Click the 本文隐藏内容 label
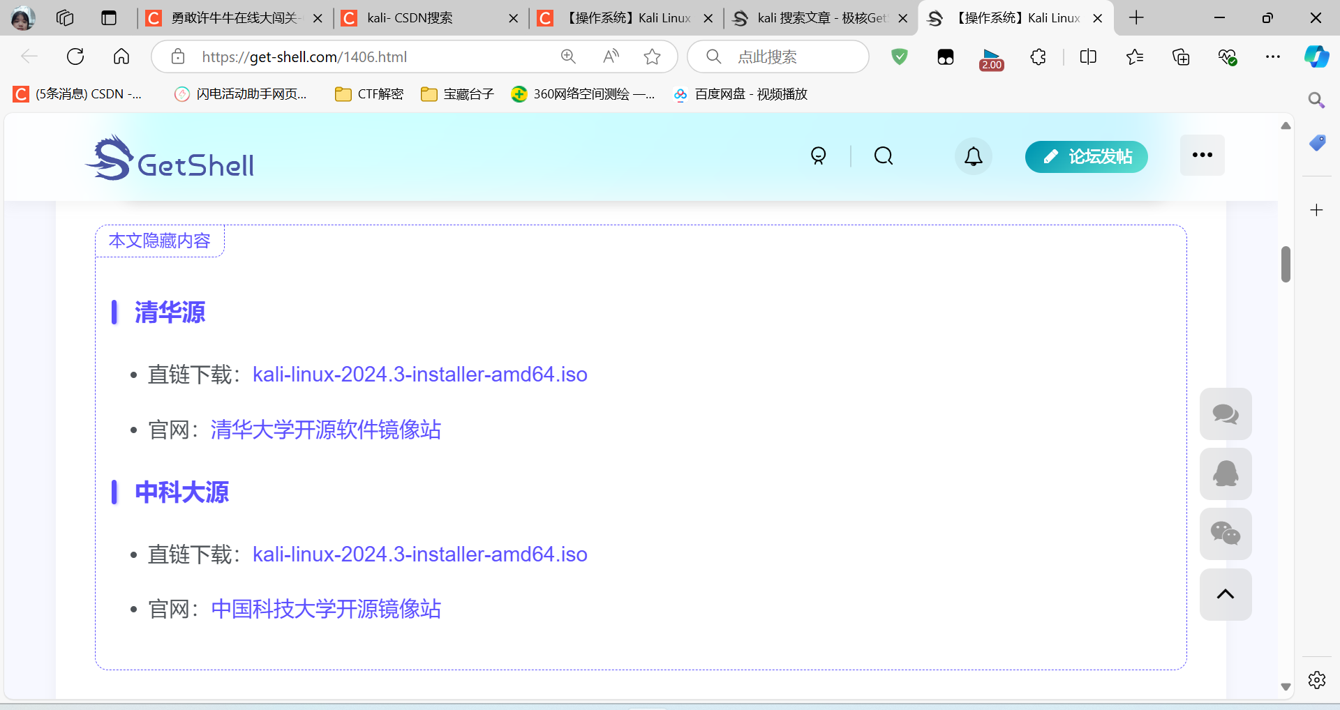 [x=160, y=241]
